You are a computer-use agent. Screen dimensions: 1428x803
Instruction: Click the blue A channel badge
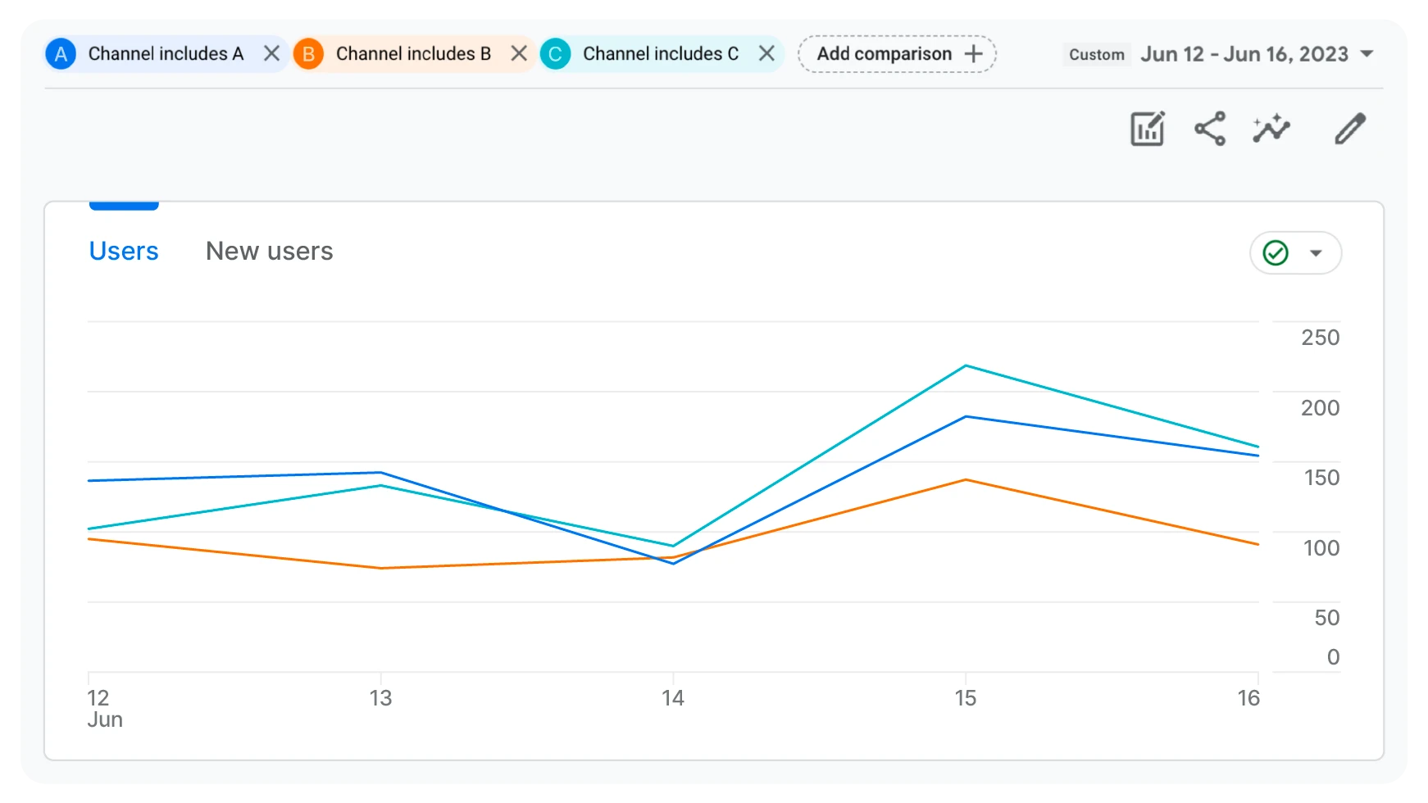coord(61,54)
